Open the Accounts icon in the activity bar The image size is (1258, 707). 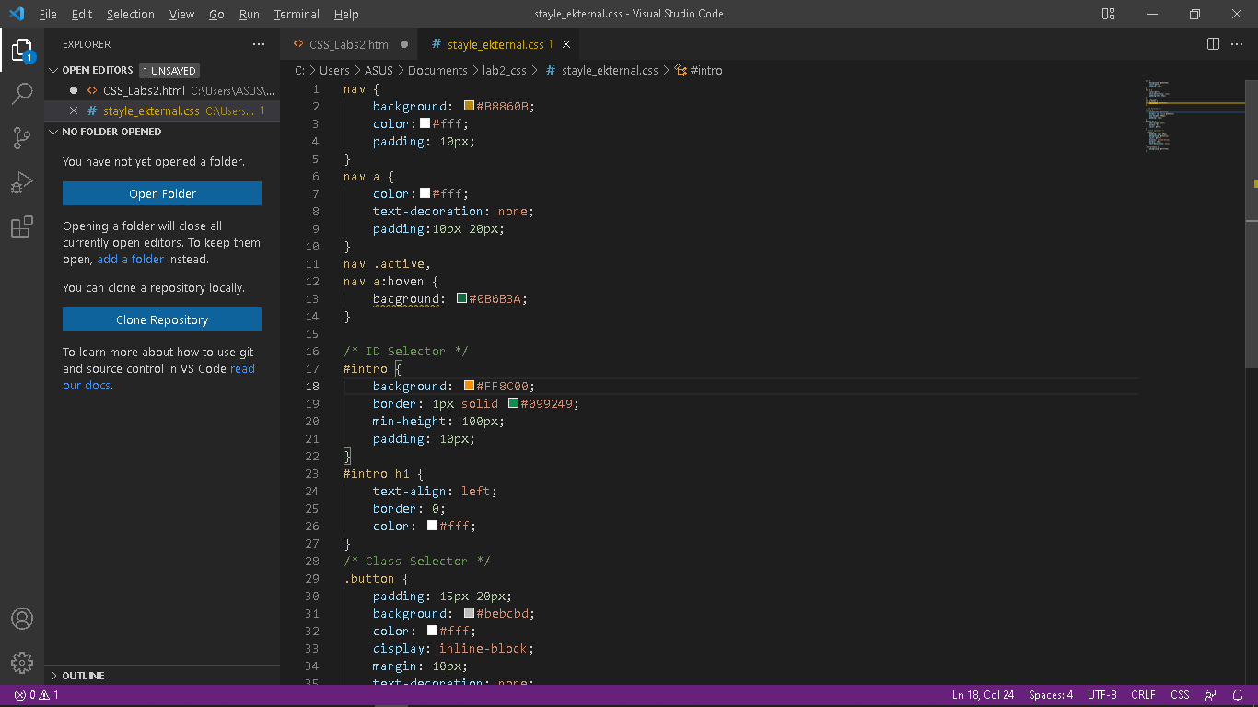click(22, 619)
